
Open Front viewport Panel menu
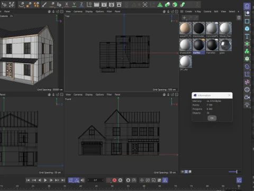(x=117, y=94)
